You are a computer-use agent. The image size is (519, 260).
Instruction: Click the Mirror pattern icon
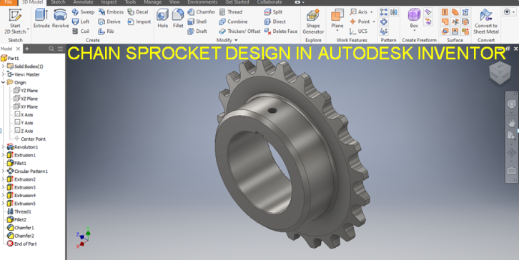click(394, 12)
